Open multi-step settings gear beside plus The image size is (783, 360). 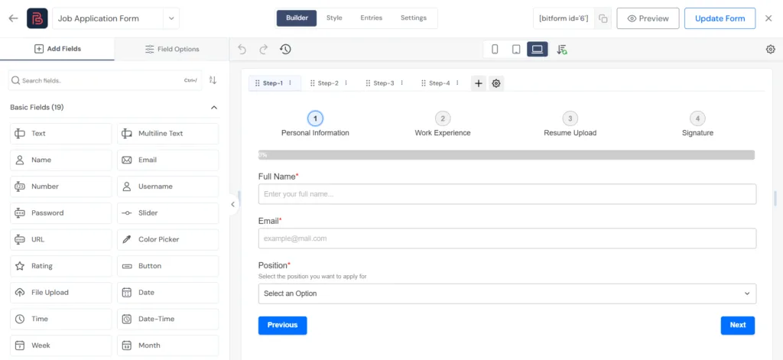point(495,83)
